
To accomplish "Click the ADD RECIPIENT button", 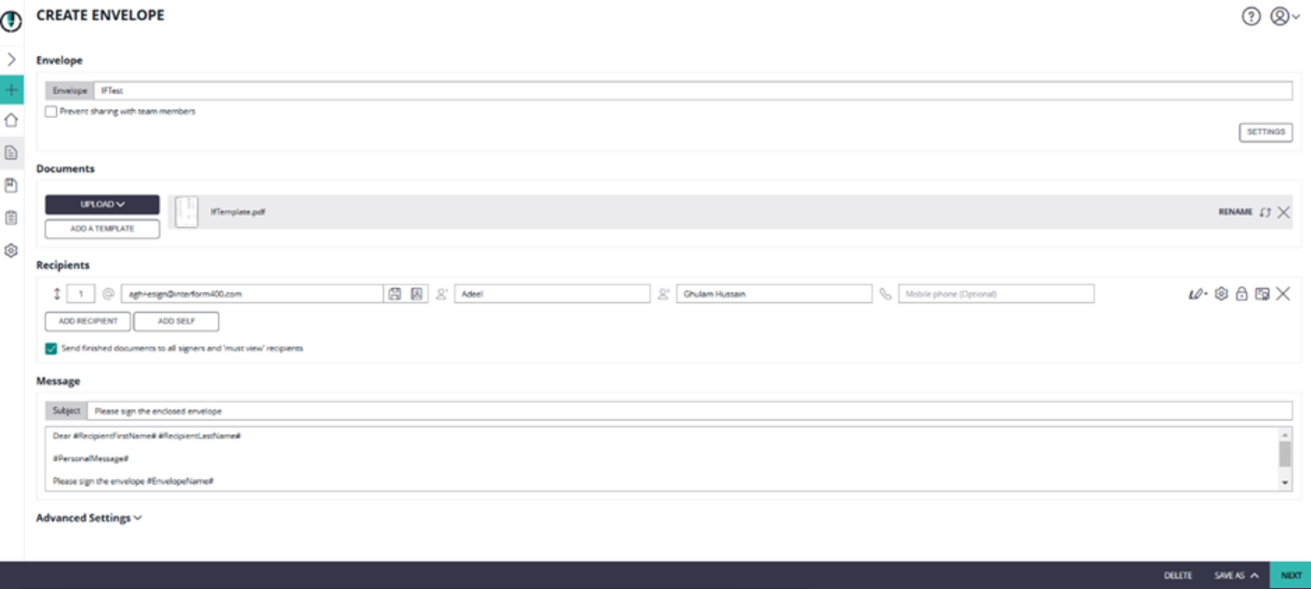I will tap(88, 321).
